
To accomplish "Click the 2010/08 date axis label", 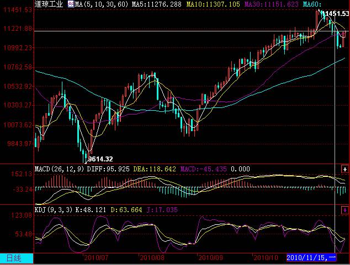I will point(152,258).
